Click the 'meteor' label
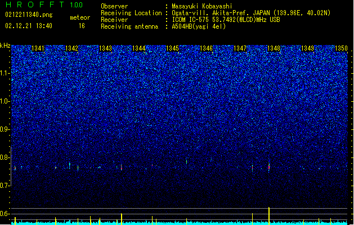This screenshot has height=225, width=354. (x=80, y=17)
